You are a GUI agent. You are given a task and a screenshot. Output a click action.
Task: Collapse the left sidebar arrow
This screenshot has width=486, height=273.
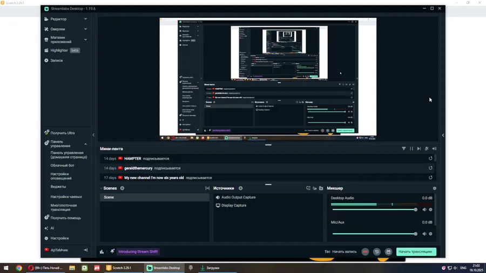pos(93,135)
